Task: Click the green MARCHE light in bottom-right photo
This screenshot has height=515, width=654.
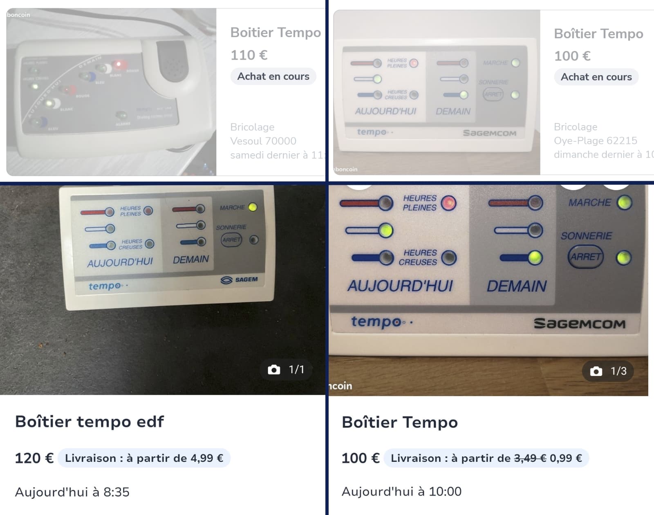Action: [x=625, y=202]
